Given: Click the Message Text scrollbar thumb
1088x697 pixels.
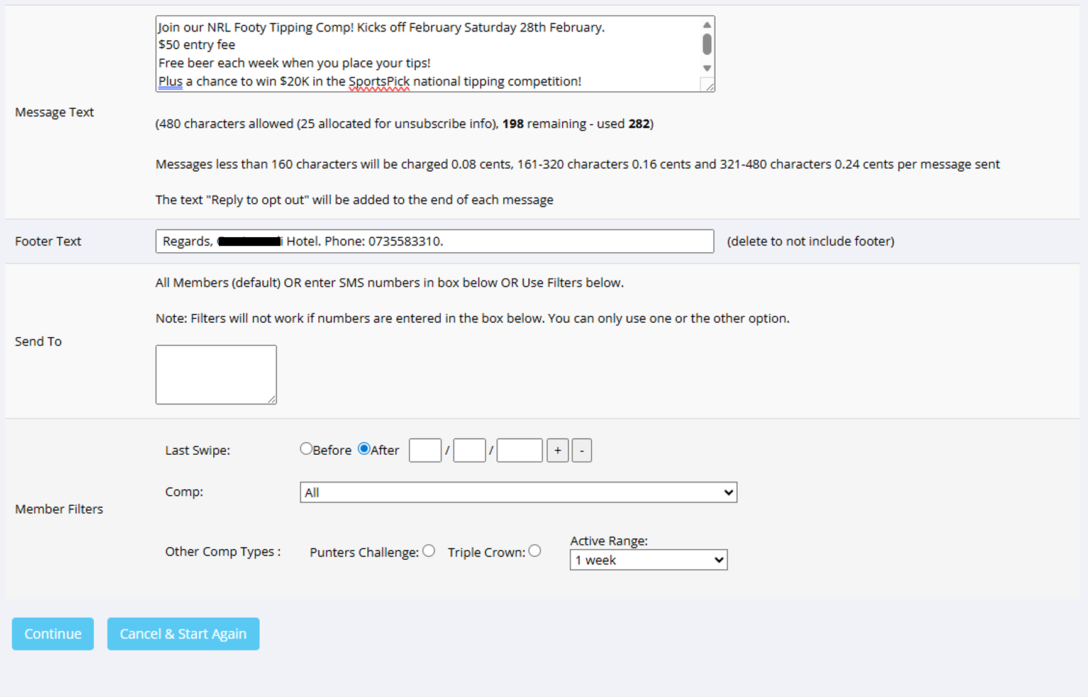Looking at the screenshot, I should tap(707, 45).
